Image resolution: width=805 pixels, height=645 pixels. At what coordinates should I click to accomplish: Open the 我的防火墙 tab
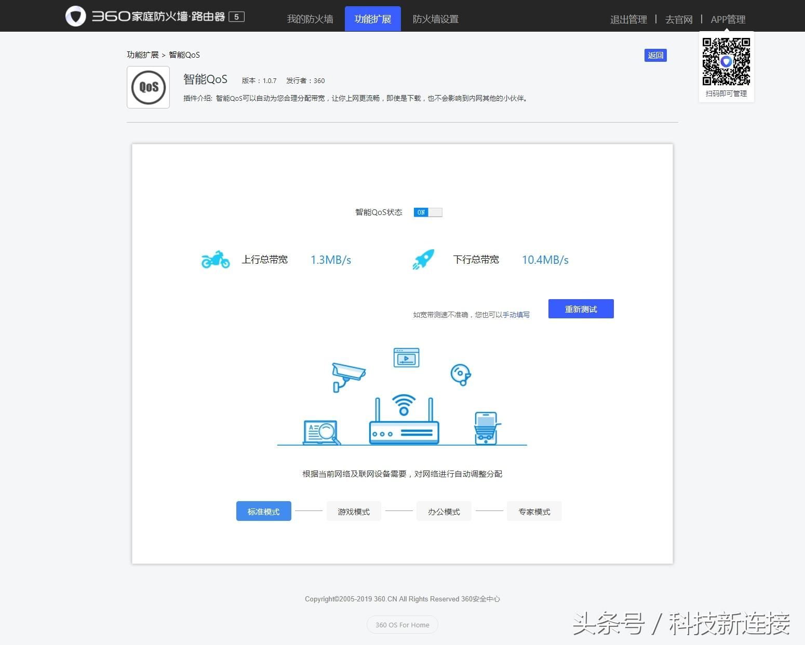(310, 19)
